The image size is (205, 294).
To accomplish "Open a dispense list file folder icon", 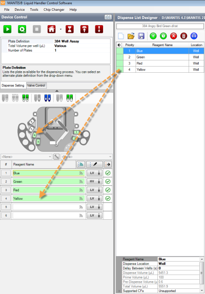I will click(x=131, y=36).
